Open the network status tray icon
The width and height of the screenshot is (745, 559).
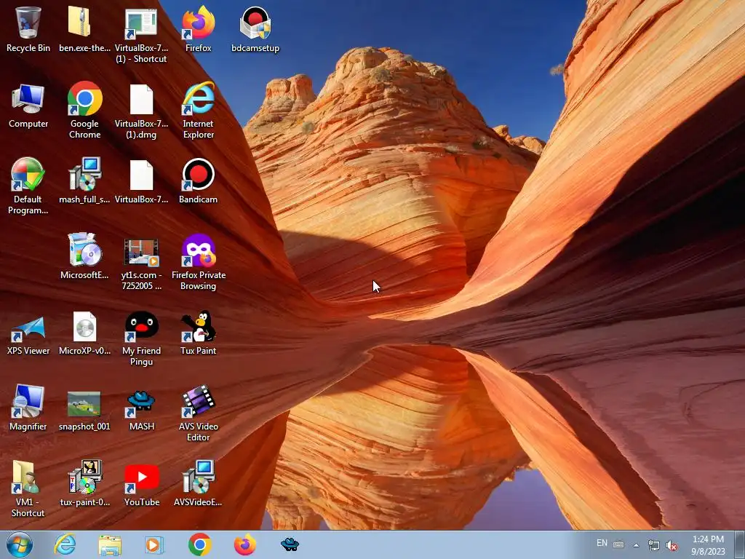coord(654,545)
